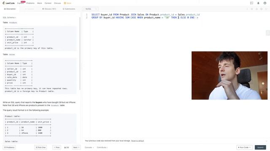Click the Submit button

(x=260, y=147)
